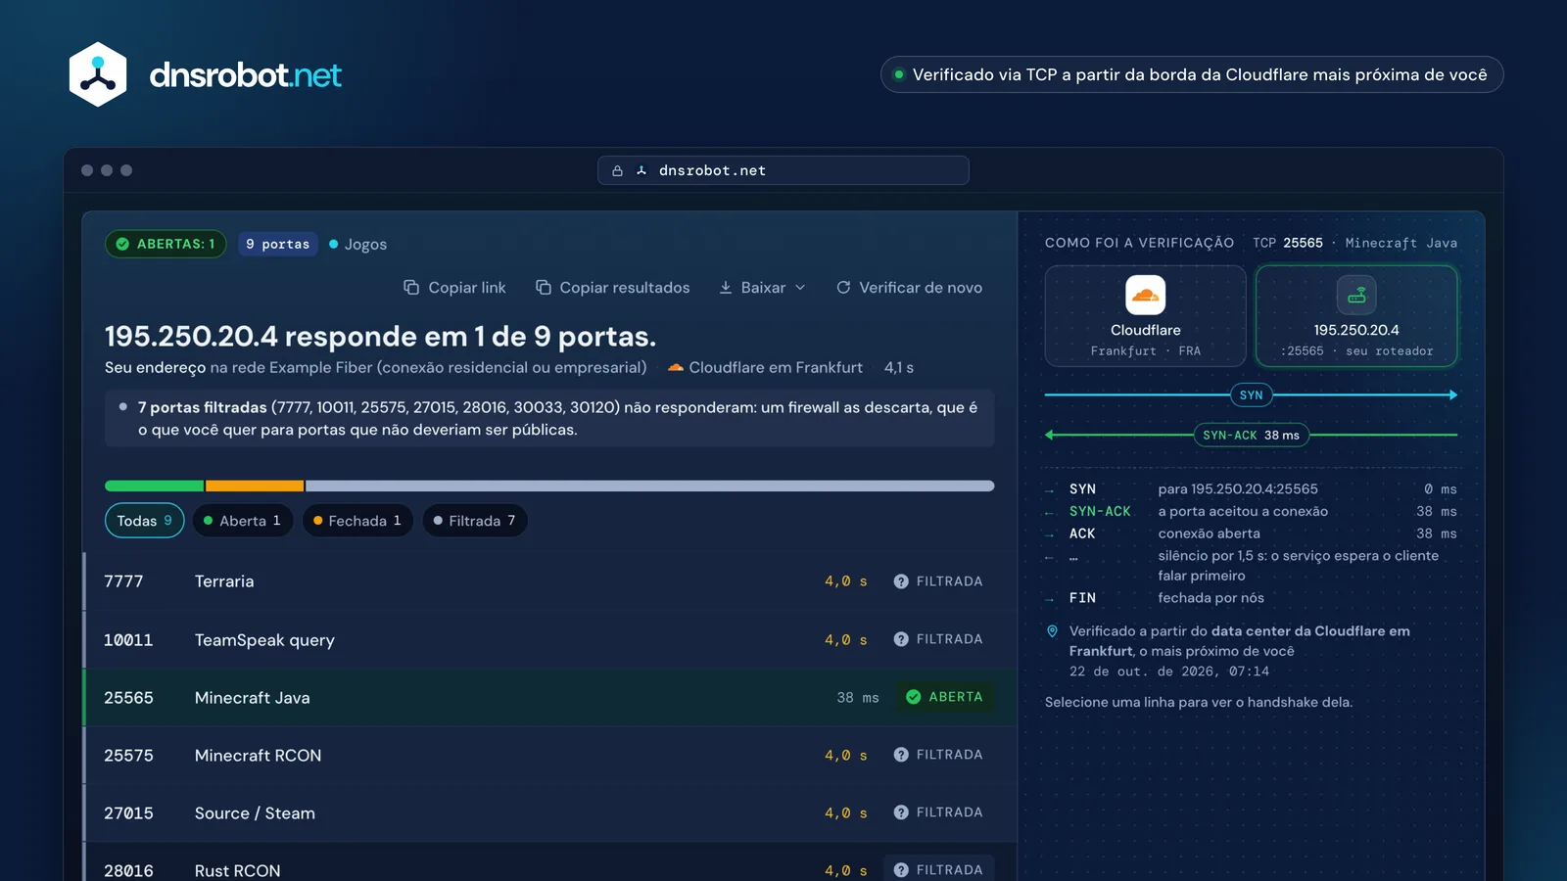
Task: Open the Baixar dropdown chevron
Action: point(800,287)
